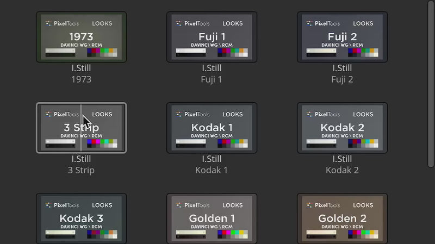The height and width of the screenshot is (244, 435).
Task: Select the Kodak 2 look thumbnail
Action: [x=342, y=128]
